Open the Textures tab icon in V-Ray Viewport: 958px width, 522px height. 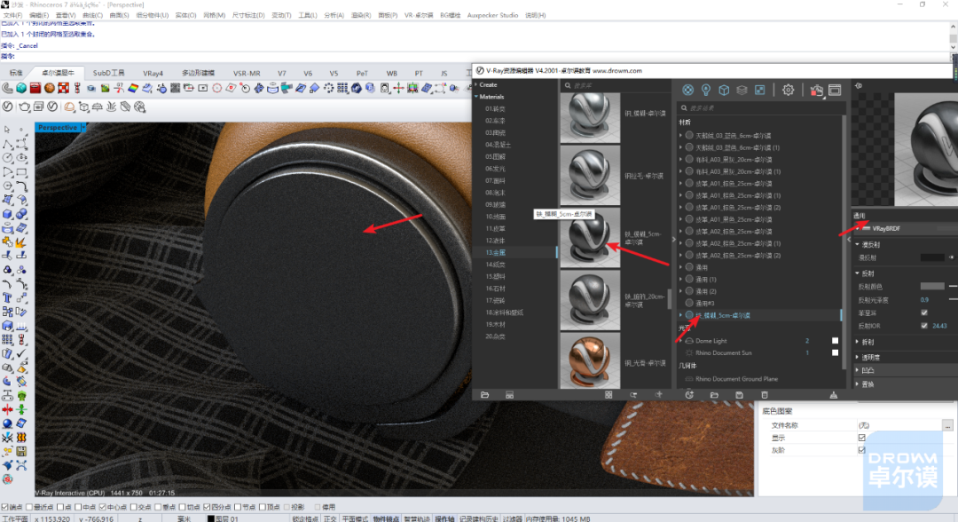click(759, 90)
